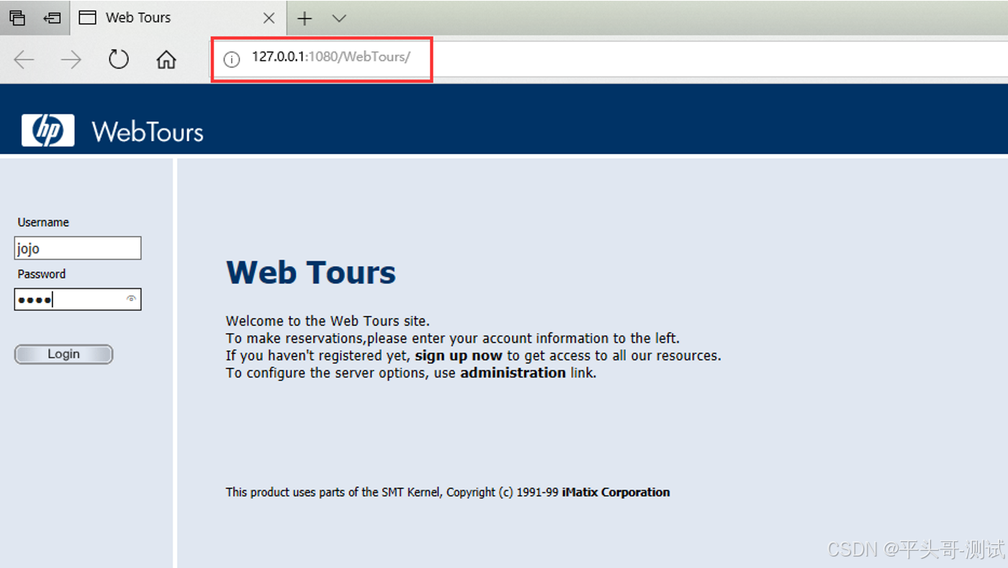Click the Login button
This screenshot has width=1008, height=568.
pos(63,354)
